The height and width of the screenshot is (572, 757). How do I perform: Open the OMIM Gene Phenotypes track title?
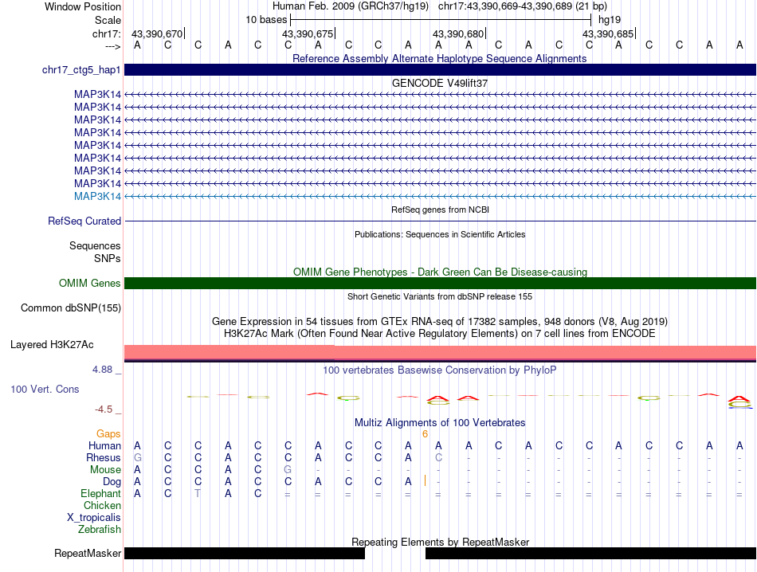pyautogui.click(x=440, y=272)
